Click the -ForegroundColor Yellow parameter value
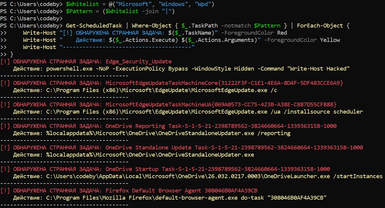Image resolution: width=385 pixels, height=208 pixels. [330, 40]
